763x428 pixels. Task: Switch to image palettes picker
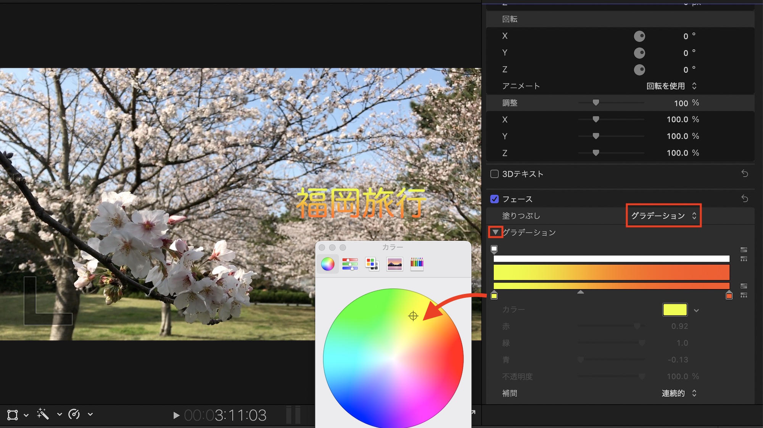pos(394,264)
